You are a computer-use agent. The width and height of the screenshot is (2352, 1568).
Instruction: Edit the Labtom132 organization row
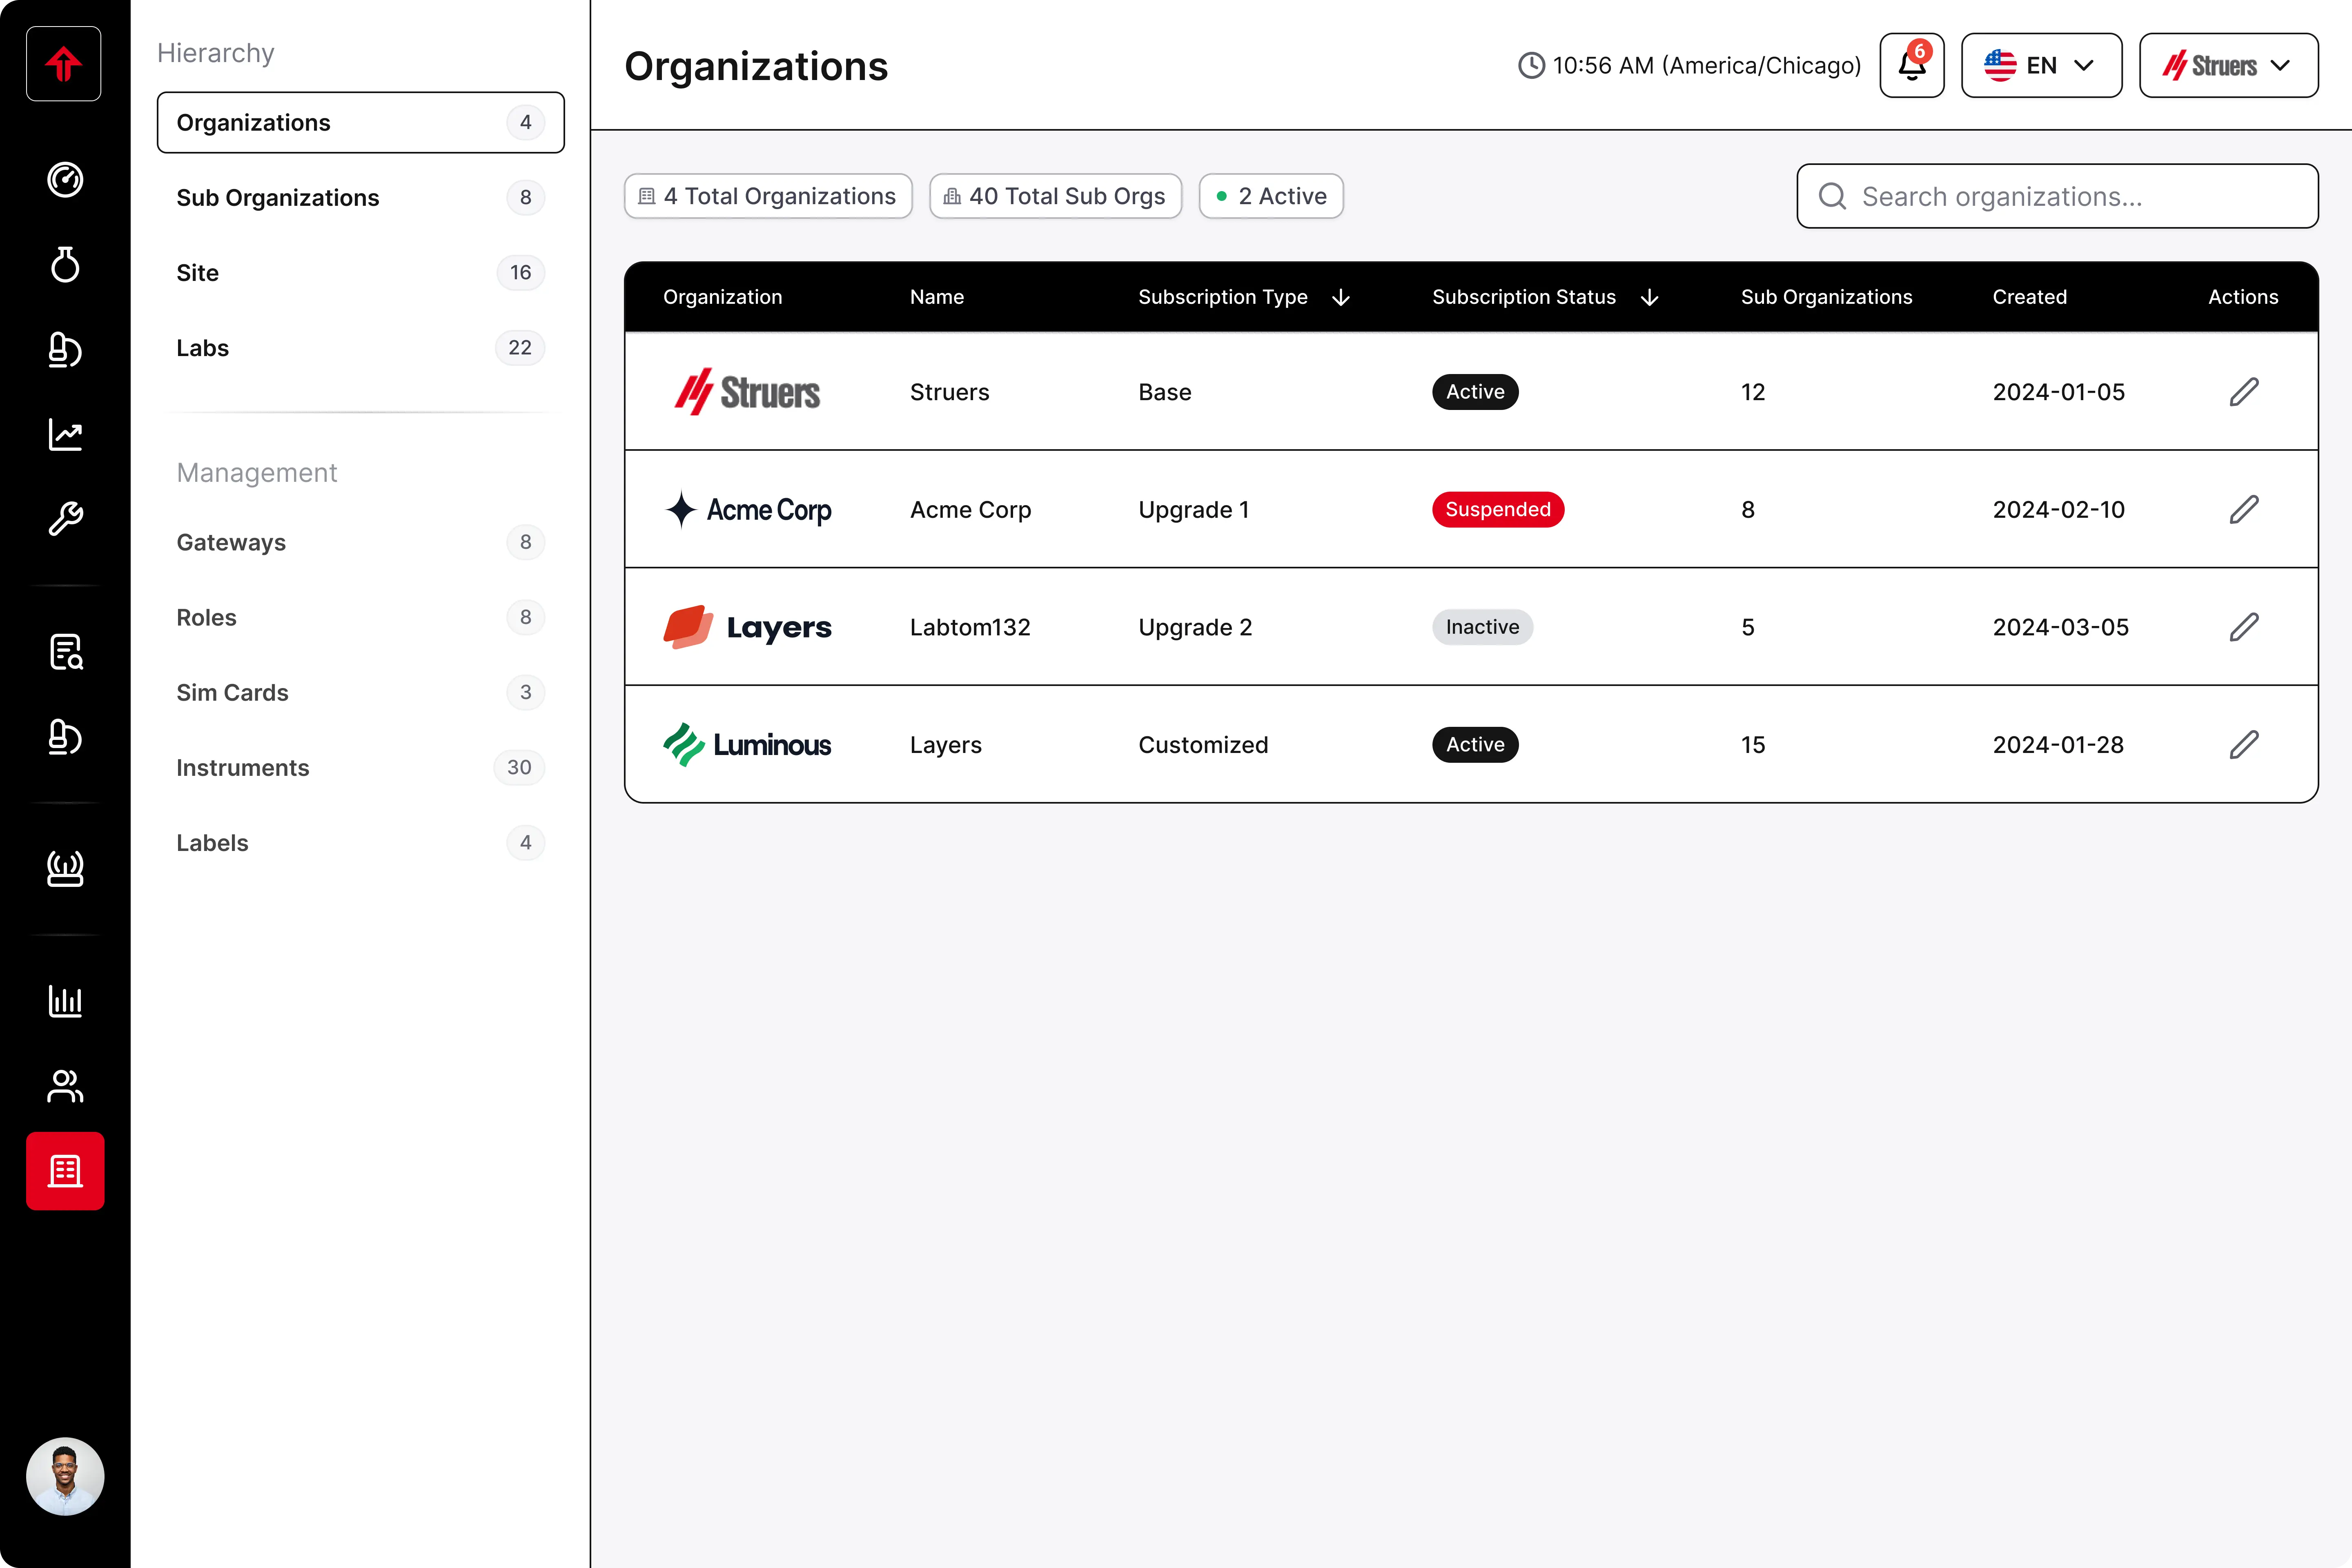2244,627
